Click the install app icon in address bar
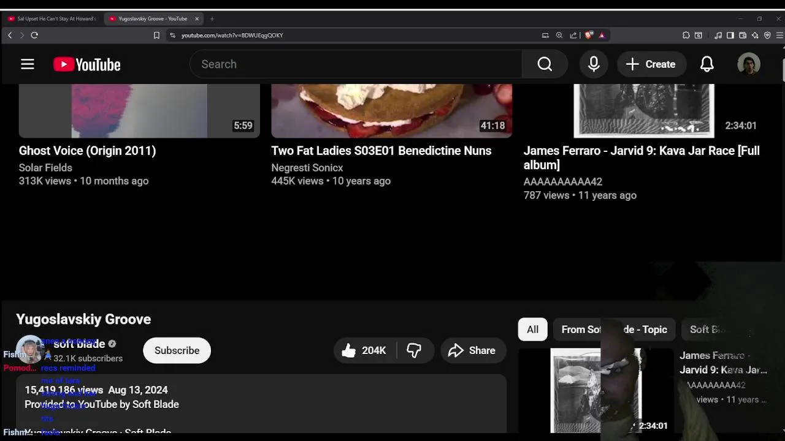Screen dimensions: 785x441 click(x=545, y=36)
